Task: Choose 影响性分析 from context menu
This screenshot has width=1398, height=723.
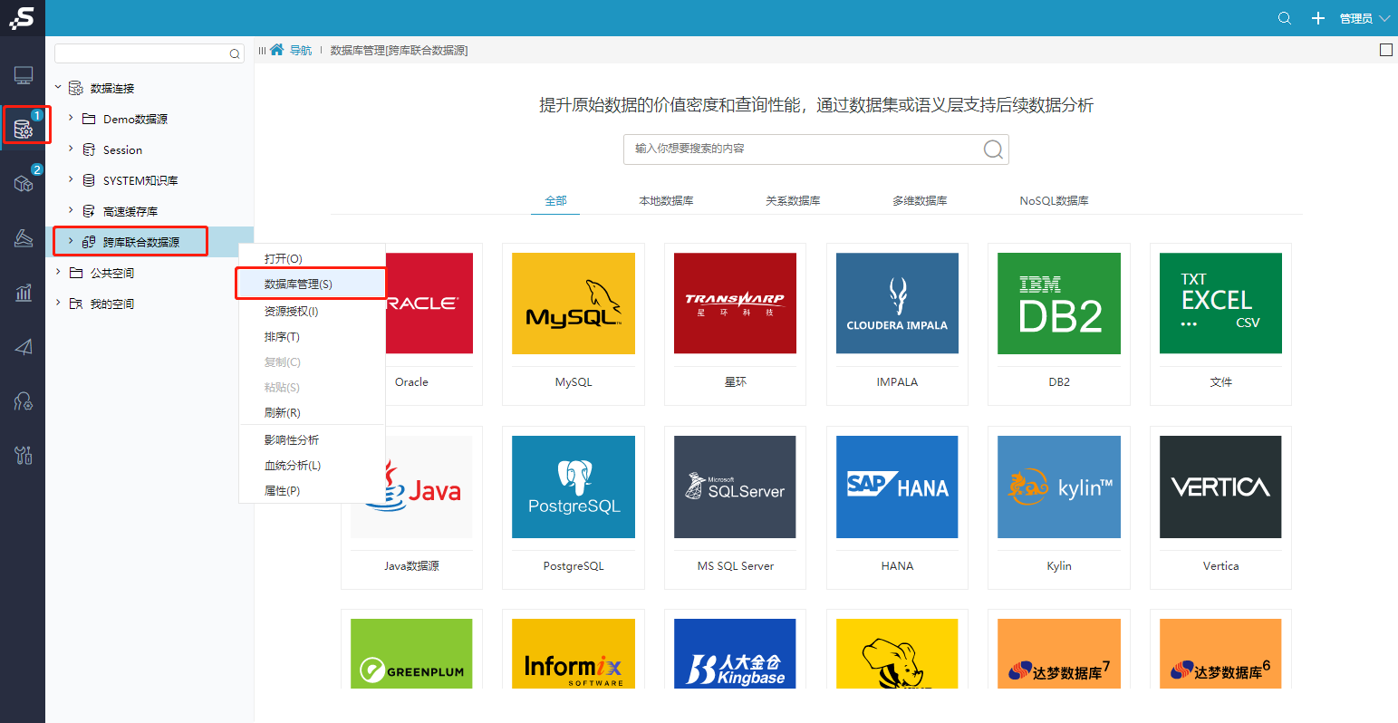Action: click(x=312, y=440)
